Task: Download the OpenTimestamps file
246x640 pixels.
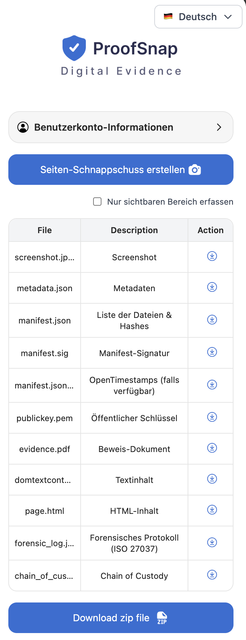Action: pyautogui.click(x=211, y=385)
